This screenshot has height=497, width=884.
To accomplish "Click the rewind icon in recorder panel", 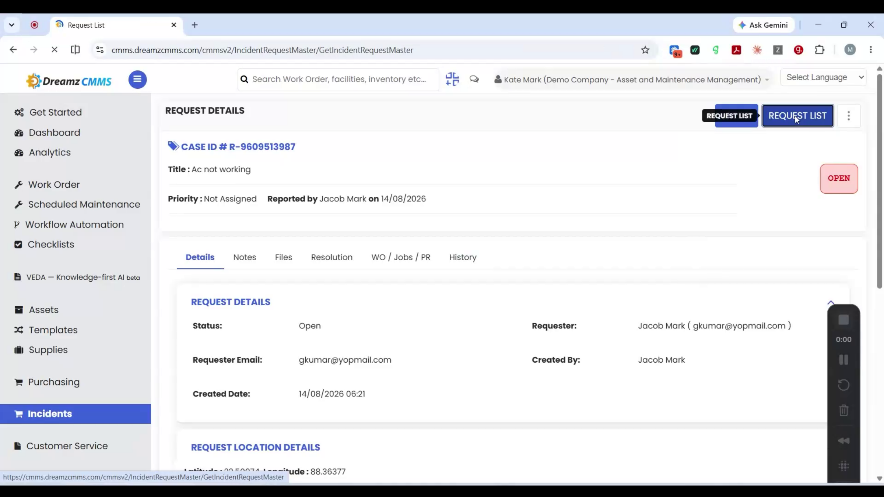I will [843, 441].
